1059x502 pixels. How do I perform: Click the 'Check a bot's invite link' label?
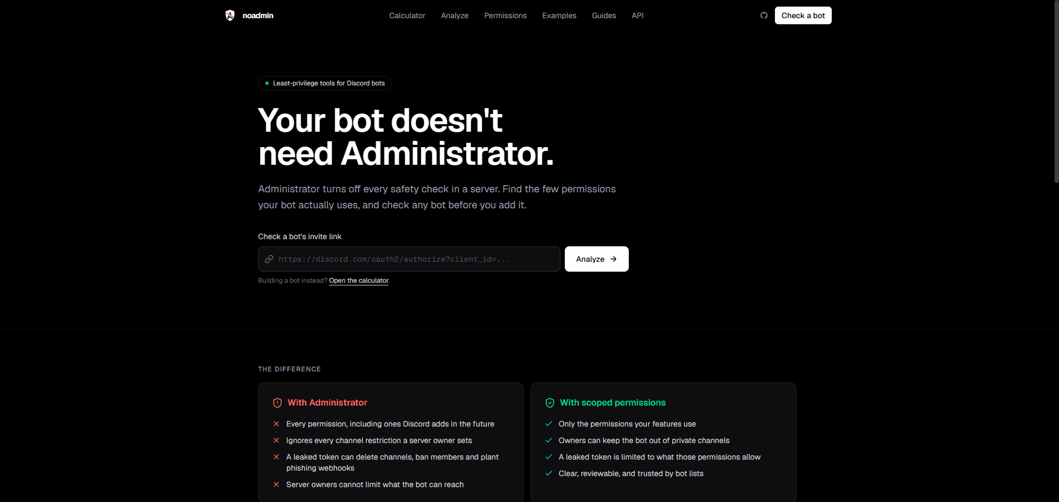coord(299,236)
